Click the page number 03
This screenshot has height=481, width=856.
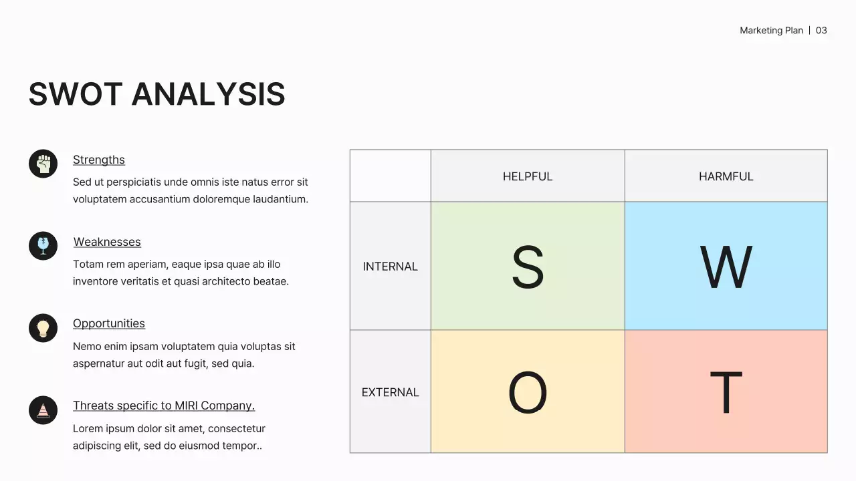pyautogui.click(x=821, y=31)
